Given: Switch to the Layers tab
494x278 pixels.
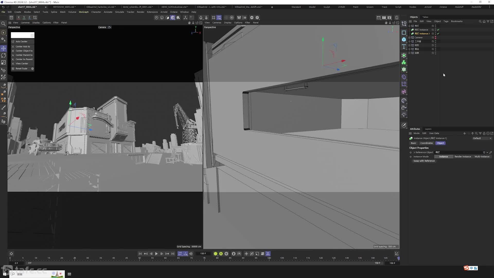Looking at the screenshot, I should [428, 129].
